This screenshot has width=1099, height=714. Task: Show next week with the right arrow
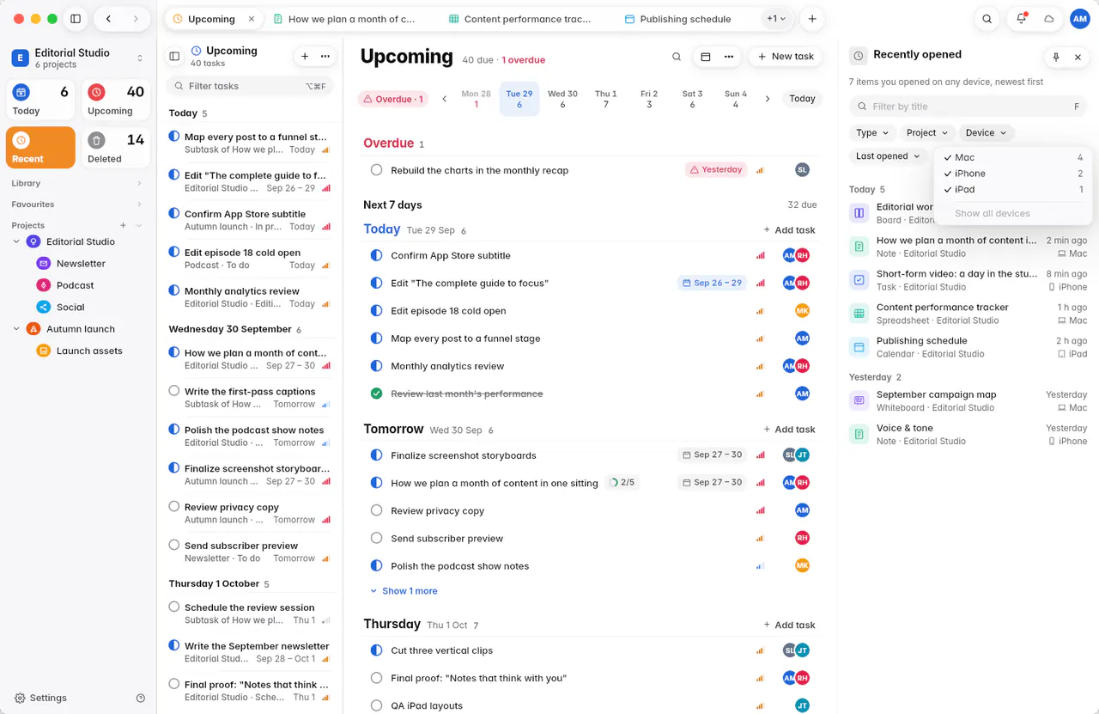click(x=768, y=99)
